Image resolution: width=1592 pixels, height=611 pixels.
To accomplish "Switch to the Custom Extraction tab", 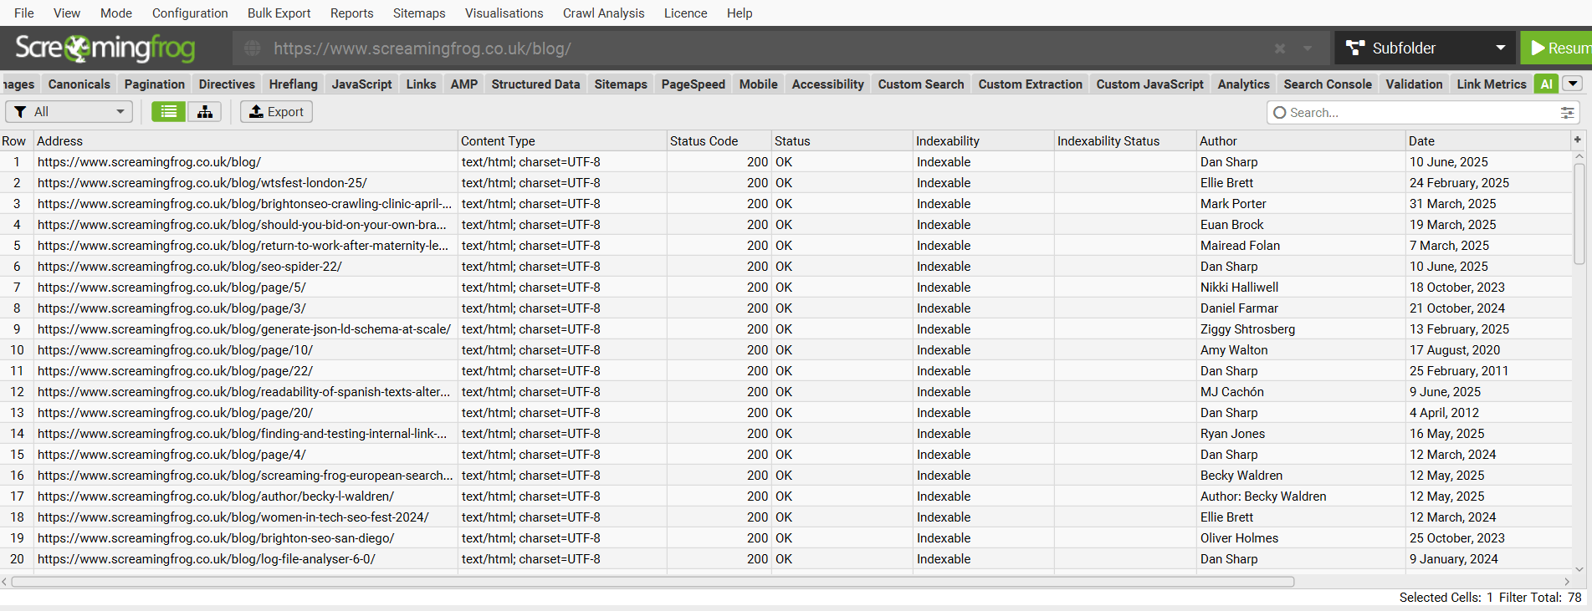I will 1031,84.
